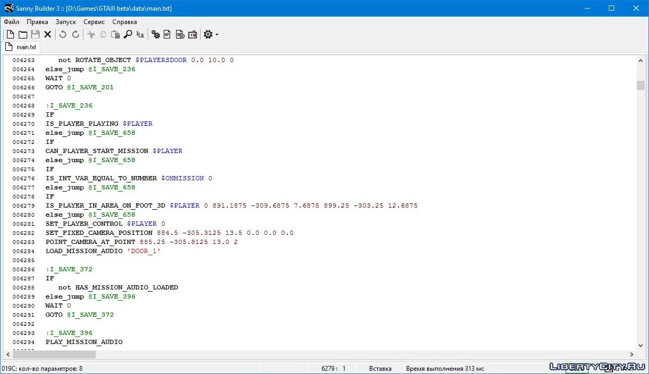This screenshot has width=649, height=374.
Task: Click the redo arrow icon
Action: tap(75, 34)
